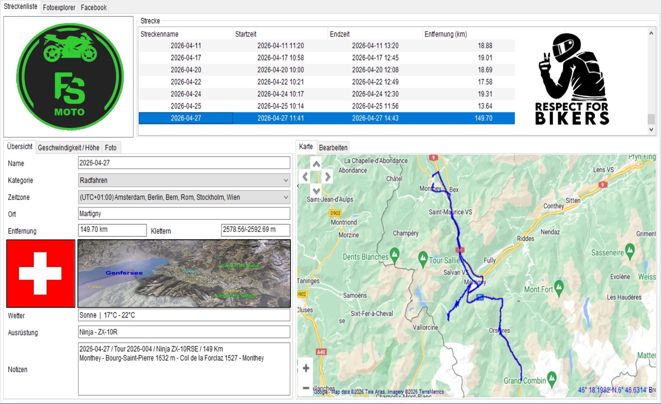Viewport: 661px width, 404px height.
Task: Click into the Ort field with Martigny
Action: [184, 214]
